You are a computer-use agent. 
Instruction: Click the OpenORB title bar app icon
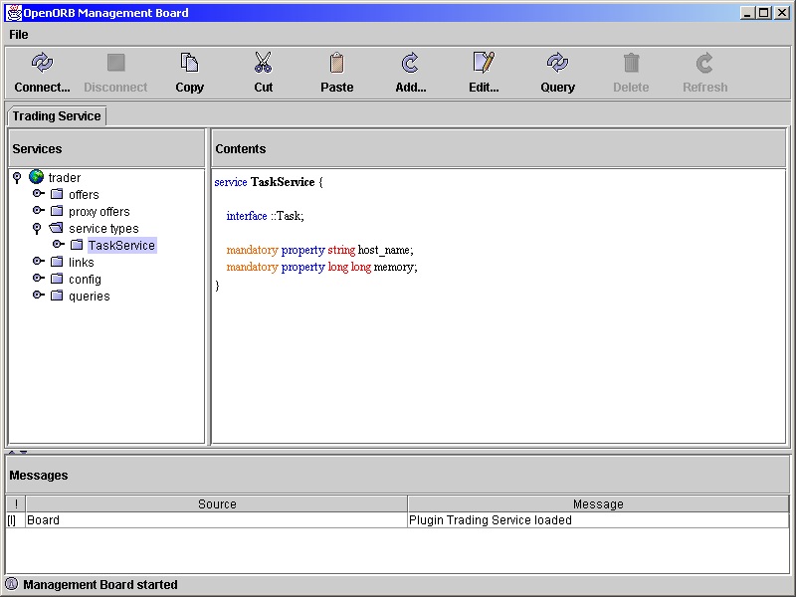coord(14,12)
